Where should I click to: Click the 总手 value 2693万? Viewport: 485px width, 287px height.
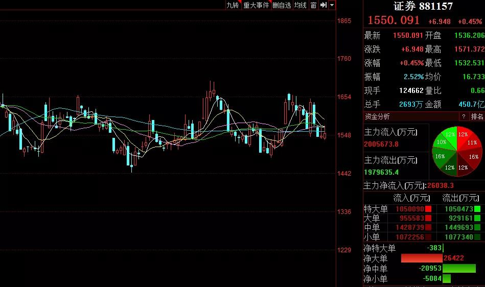(x=411, y=104)
